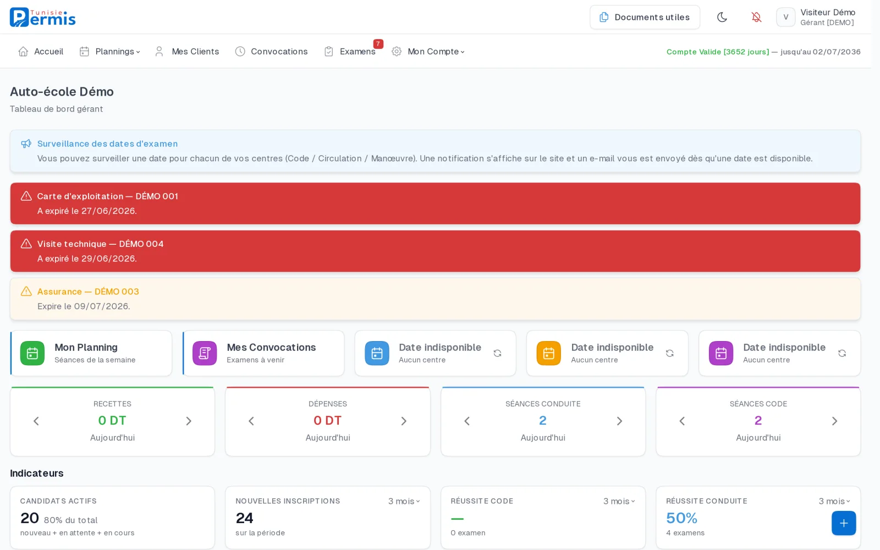Click orange Date indisponible calendar icon

click(549, 353)
